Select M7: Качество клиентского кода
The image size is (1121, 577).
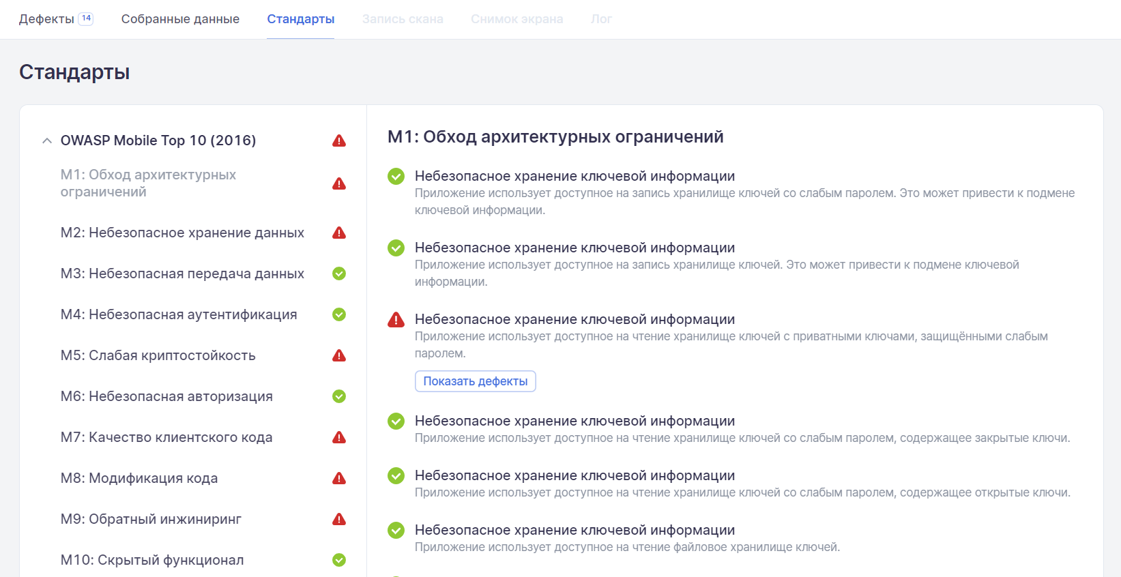pyautogui.click(x=166, y=437)
